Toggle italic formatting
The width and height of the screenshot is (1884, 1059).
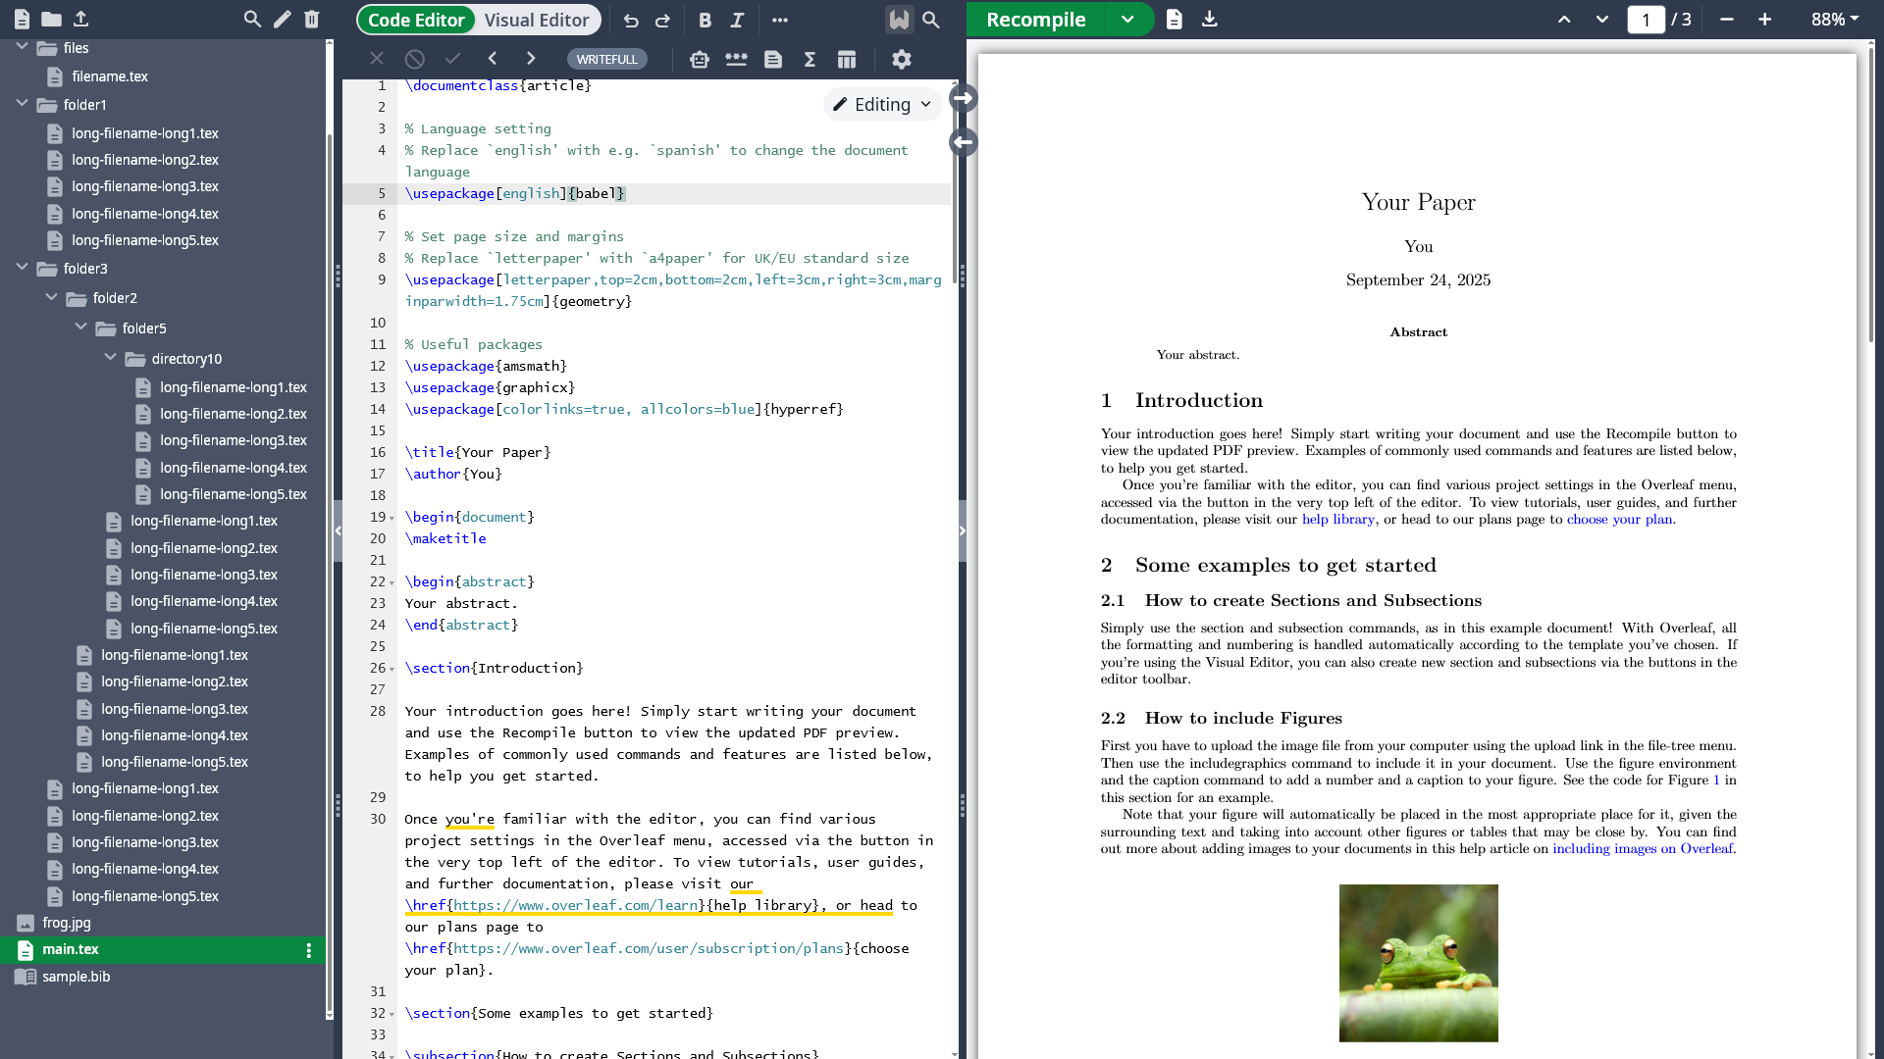(737, 20)
